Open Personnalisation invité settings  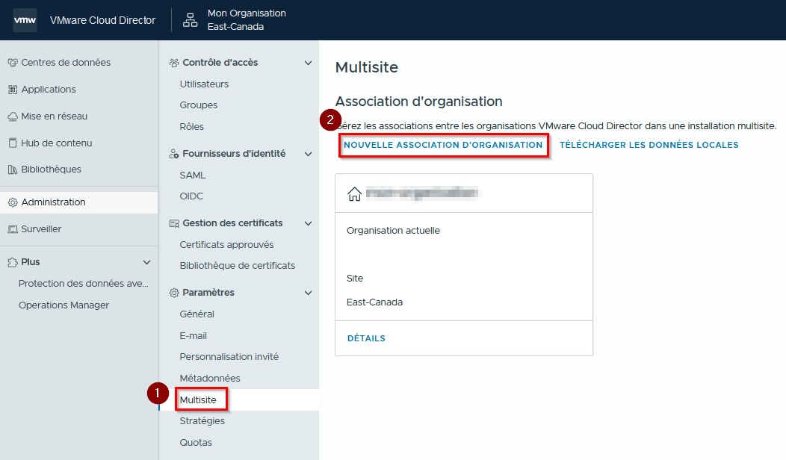229,357
